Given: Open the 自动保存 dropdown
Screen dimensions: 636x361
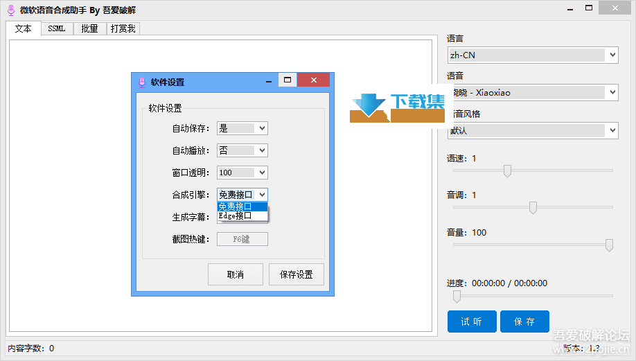Looking at the screenshot, I should pyautogui.click(x=242, y=128).
